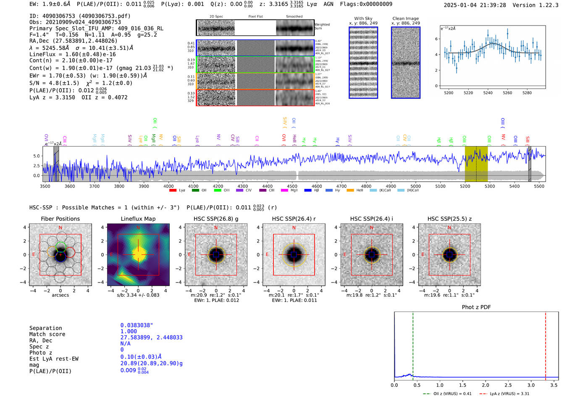Select the HSC SSP(26.8) g image
The width and height of the screenshot is (588, 400).
pos(216,255)
